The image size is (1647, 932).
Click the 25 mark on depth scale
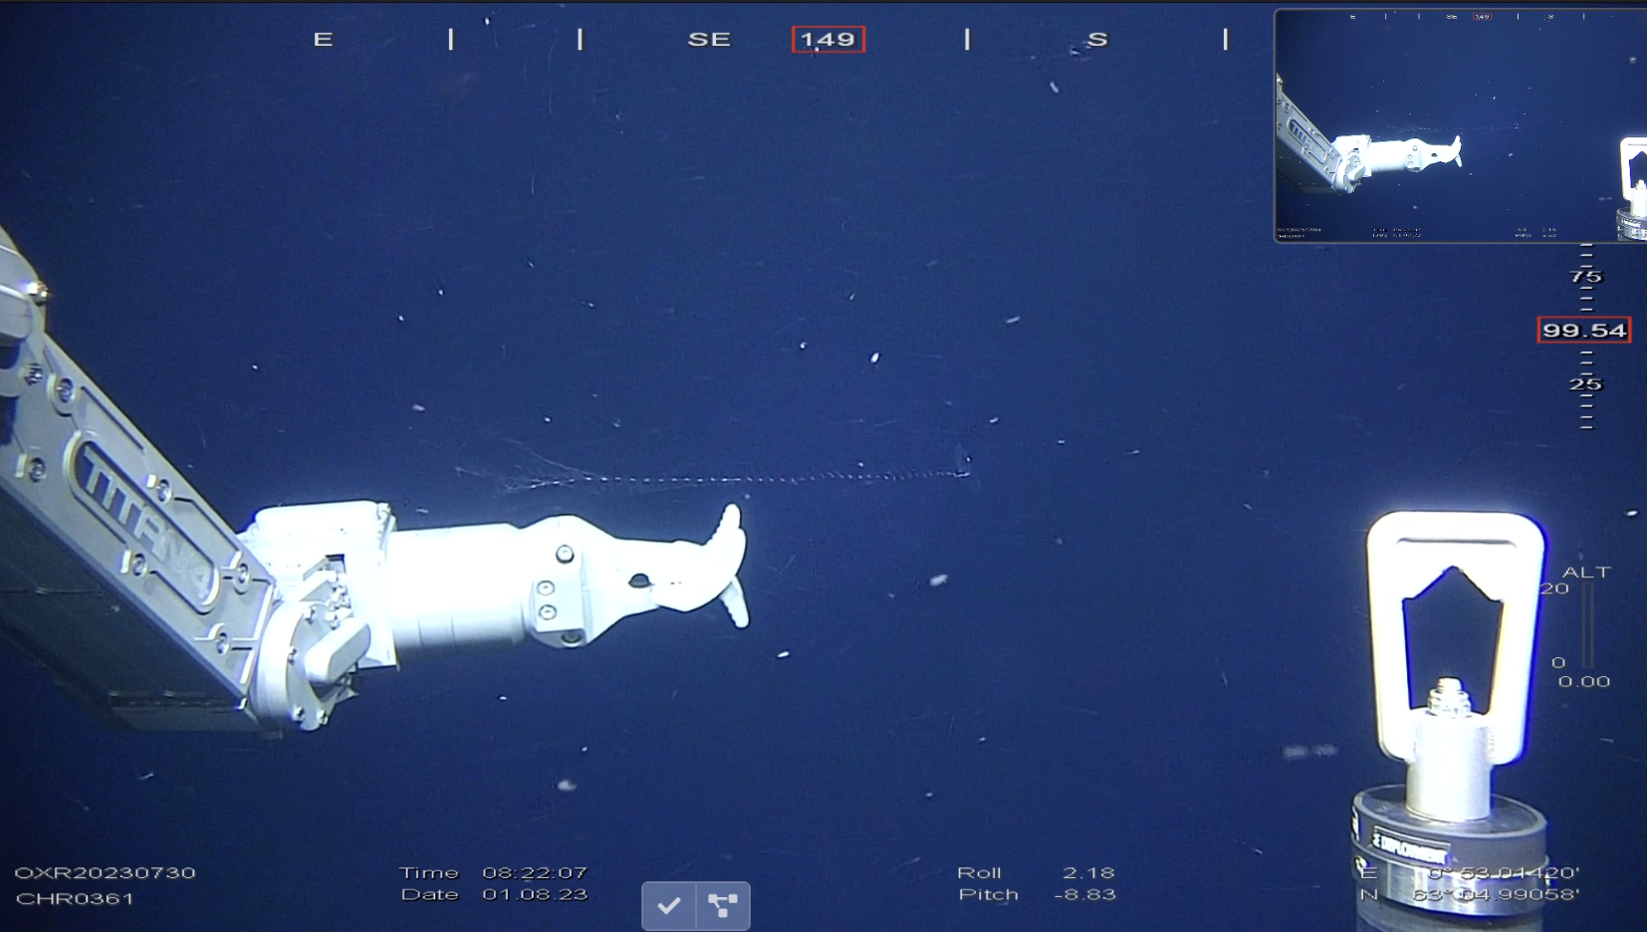(x=1585, y=383)
